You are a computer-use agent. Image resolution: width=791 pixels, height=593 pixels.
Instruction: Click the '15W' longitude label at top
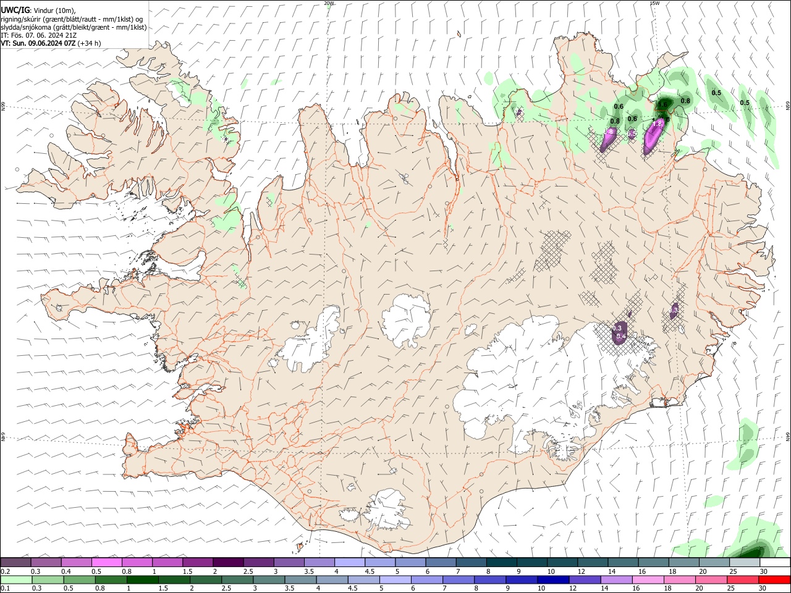pos(654,2)
